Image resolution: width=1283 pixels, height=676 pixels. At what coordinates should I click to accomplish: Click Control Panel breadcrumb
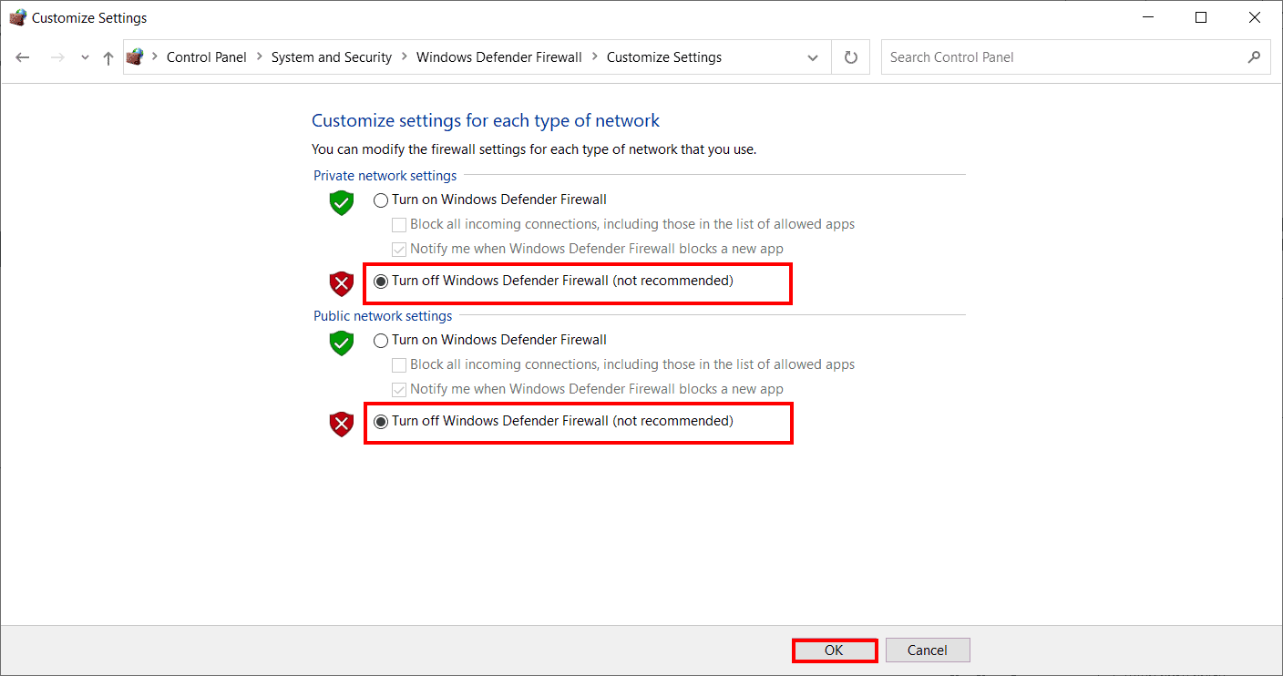pos(207,56)
